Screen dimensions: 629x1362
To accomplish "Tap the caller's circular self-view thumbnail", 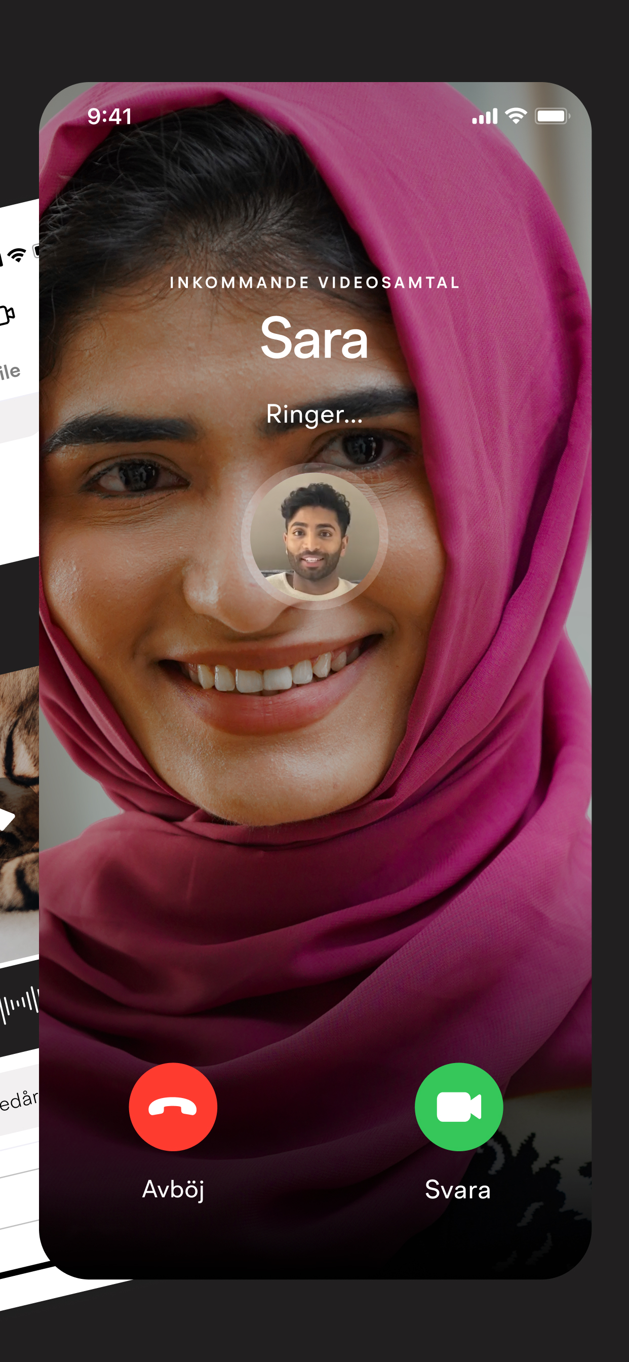I will click(x=314, y=536).
